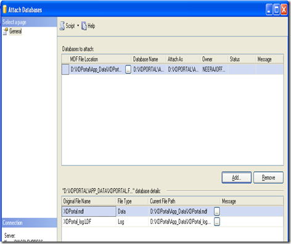Click the Attach As column header
This screenshot has width=291, height=244.
pos(183,59)
